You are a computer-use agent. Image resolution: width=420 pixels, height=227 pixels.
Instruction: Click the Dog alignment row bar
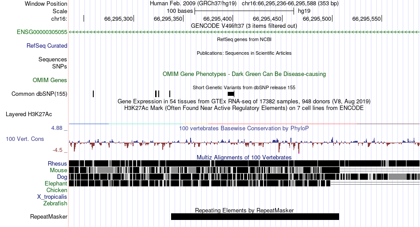coord(244,177)
